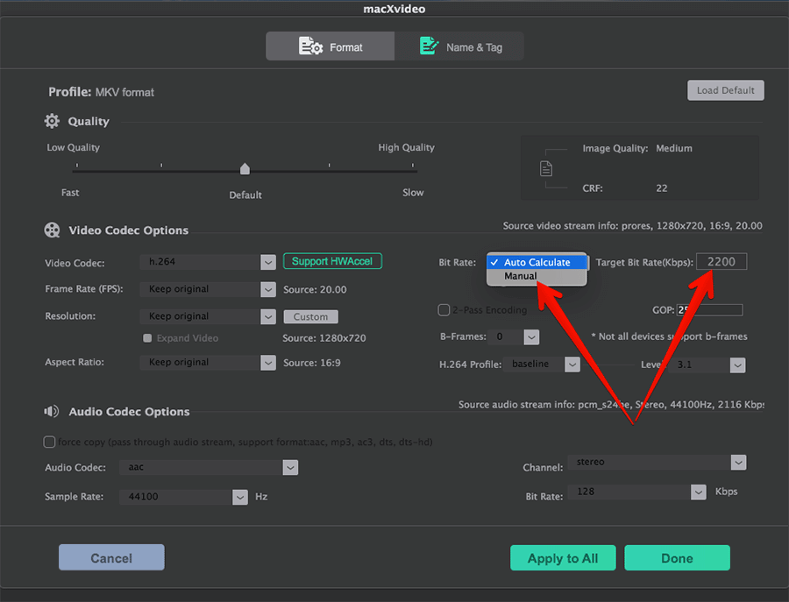This screenshot has width=789, height=602.
Task: Open the audio Bit Rate 128 dropdown
Action: point(636,492)
